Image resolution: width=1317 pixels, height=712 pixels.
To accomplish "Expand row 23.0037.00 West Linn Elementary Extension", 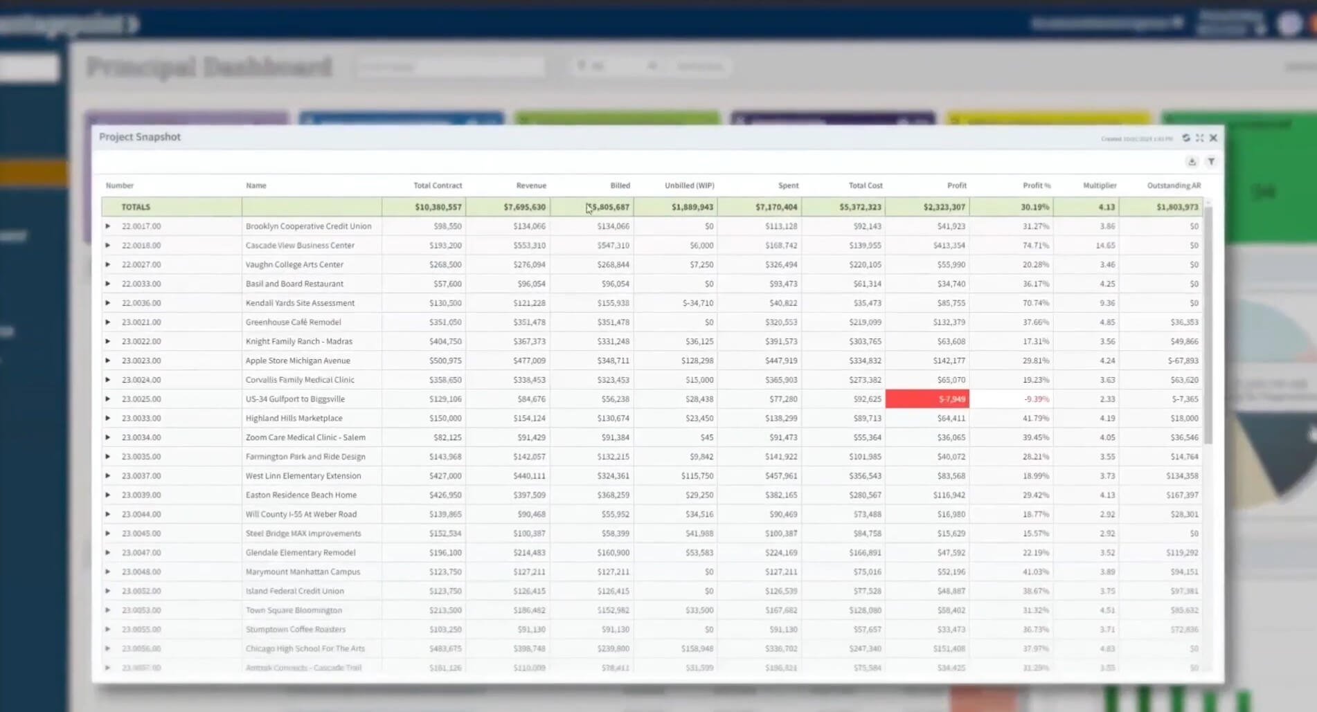I will (x=107, y=476).
